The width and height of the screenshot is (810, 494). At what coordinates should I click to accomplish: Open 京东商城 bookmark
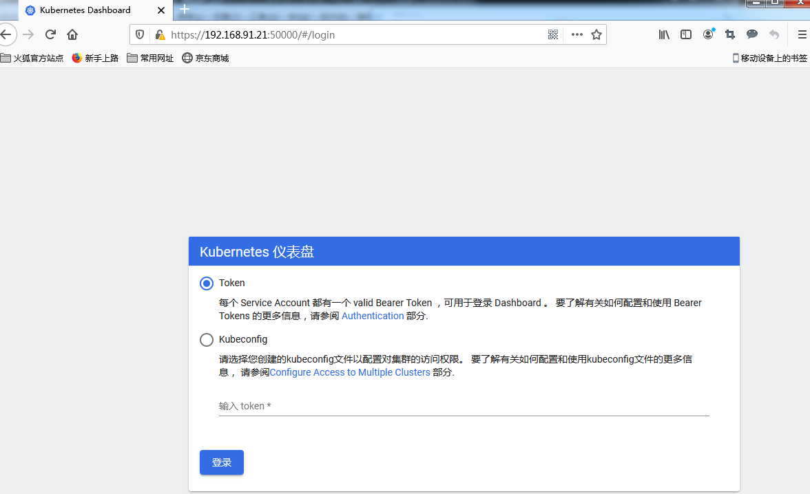tap(205, 58)
